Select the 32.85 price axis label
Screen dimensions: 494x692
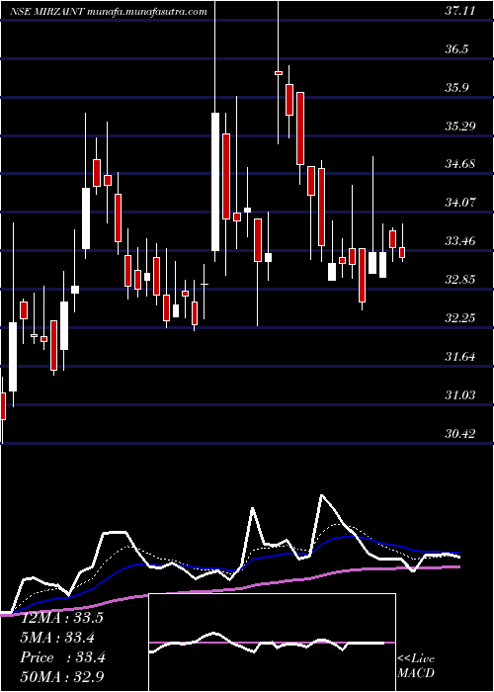460,280
